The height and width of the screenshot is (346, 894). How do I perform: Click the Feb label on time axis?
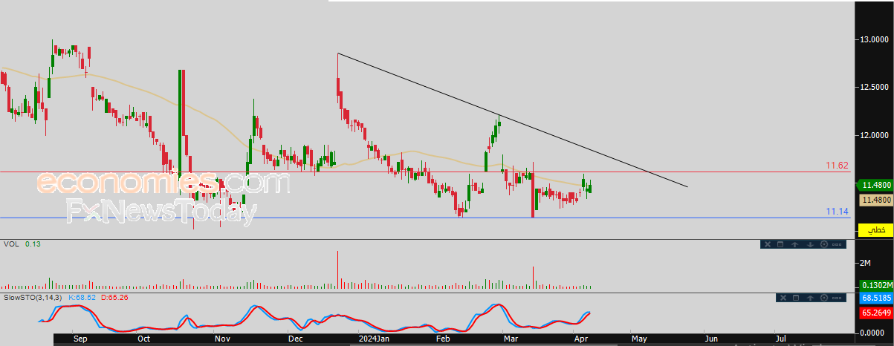(x=443, y=338)
